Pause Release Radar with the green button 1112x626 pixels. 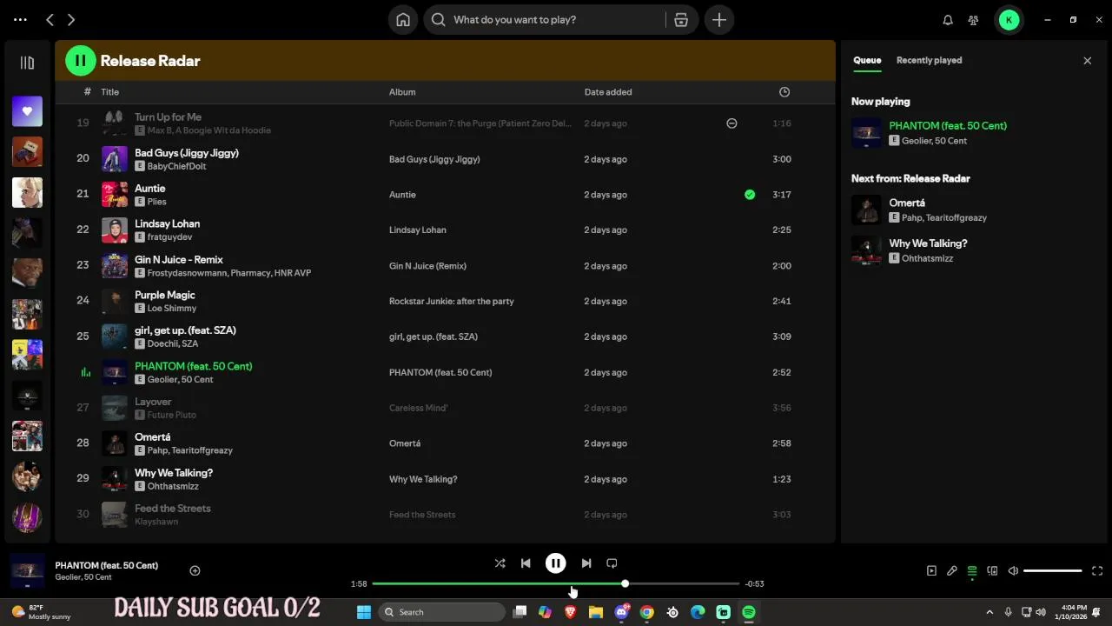coord(81,61)
